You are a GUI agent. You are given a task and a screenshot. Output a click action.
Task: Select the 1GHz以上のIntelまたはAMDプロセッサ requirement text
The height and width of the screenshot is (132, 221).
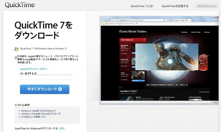(x=41, y=114)
